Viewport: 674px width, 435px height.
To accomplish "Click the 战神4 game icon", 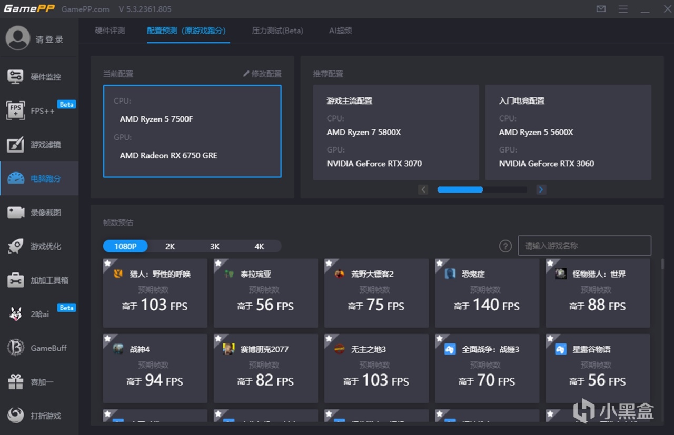I will tap(118, 349).
